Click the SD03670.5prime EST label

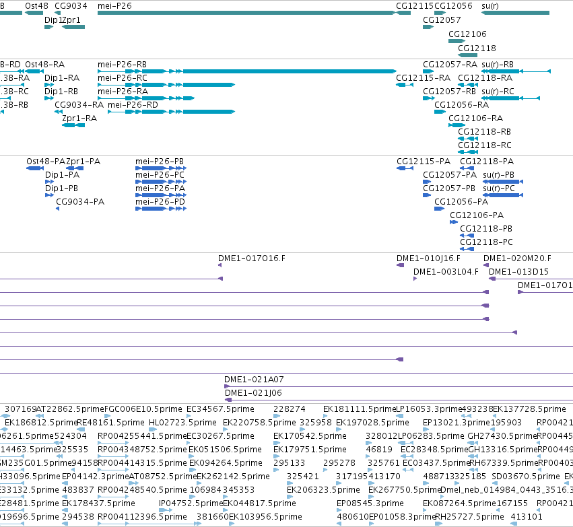(525, 477)
